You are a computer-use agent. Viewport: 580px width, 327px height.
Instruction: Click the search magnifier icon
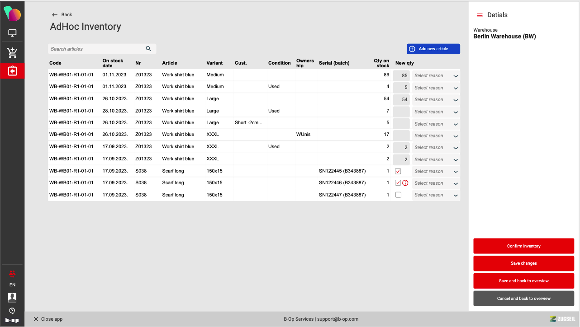tap(148, 49)
